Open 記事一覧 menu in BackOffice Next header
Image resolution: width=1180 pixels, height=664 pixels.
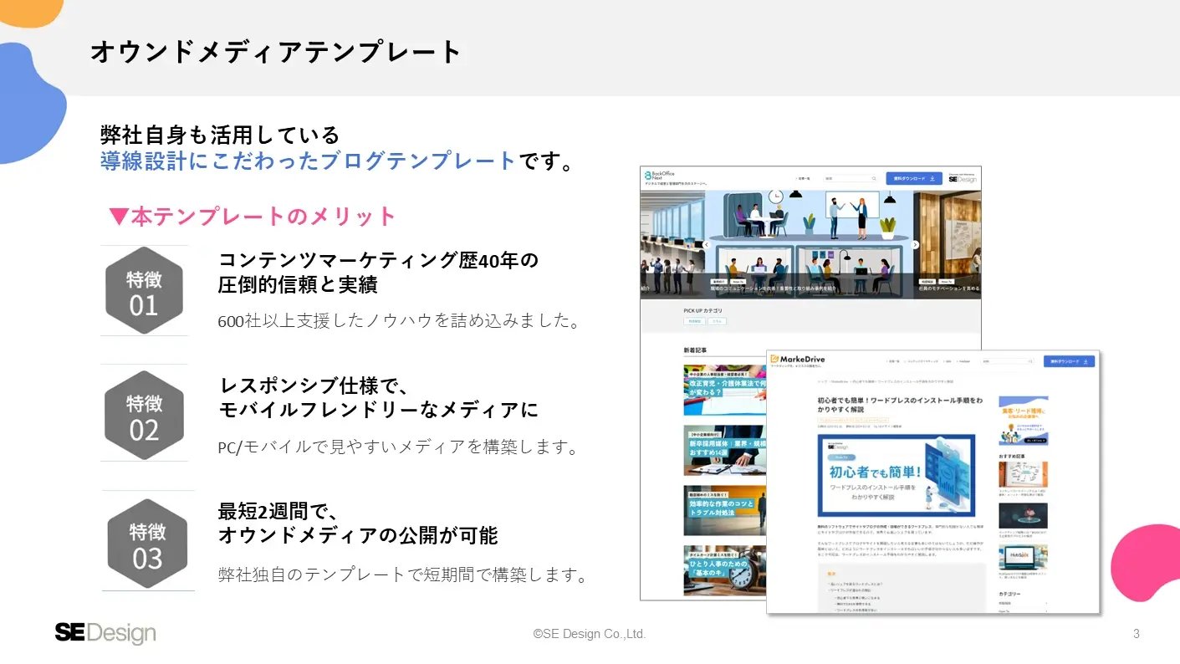tap(804, 178)
